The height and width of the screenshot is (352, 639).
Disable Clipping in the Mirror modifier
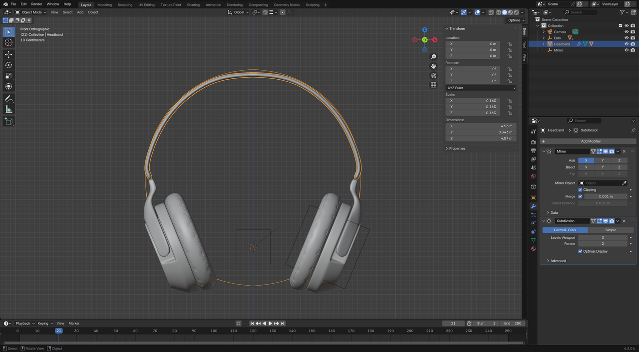pyautogui.click(x=581, y=189)
